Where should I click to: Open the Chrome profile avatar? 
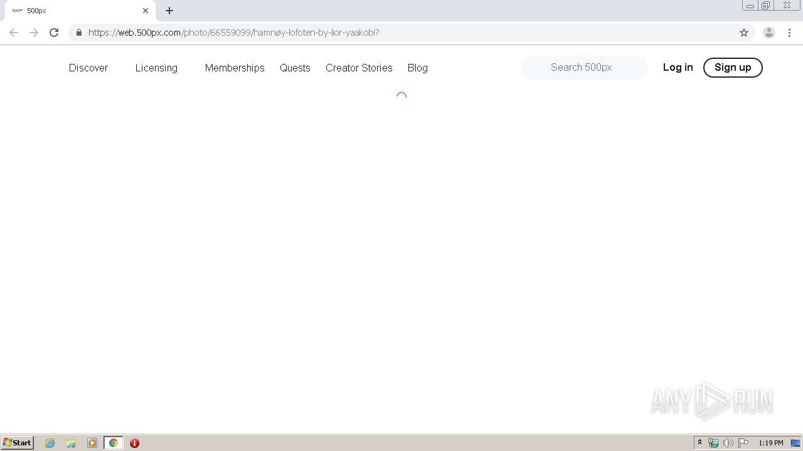coord(769,33)
